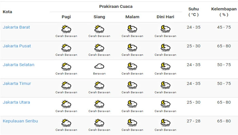The height and width of the screenshot is (135, 238).
Task: Open the Jakarta Selatan city link
Action: coord(18,65)
